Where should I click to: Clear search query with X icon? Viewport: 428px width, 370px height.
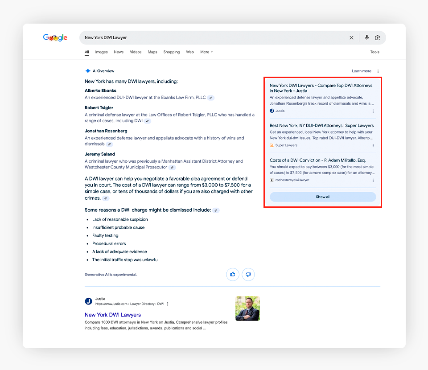pyautogui.click(x=351, y=38)
